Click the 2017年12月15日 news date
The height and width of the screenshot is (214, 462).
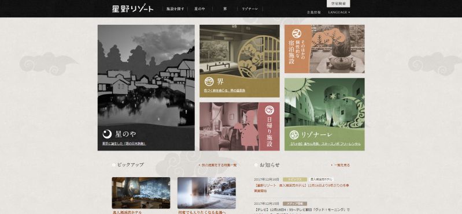[x=267, y=204]
